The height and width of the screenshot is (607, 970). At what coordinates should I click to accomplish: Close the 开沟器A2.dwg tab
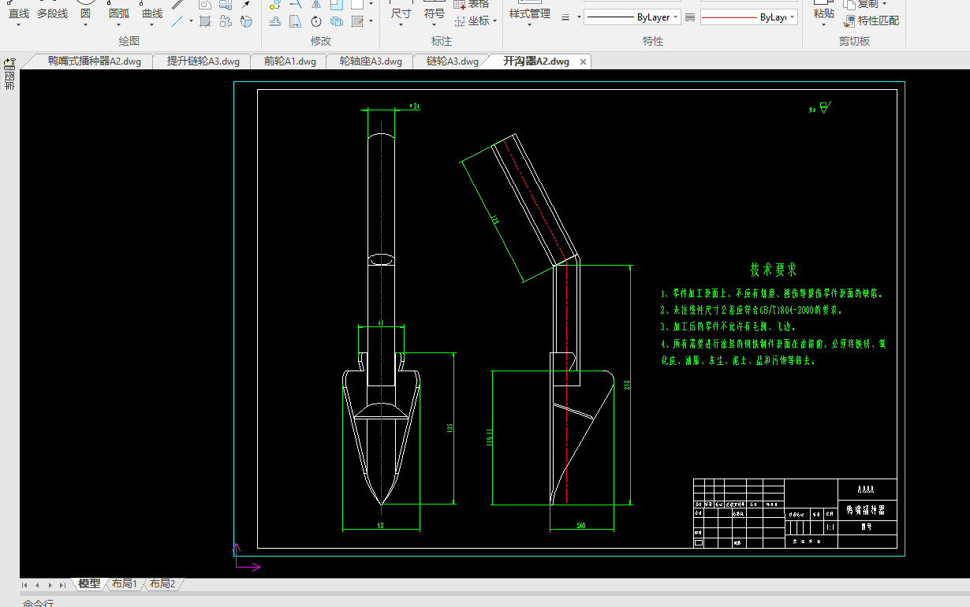click(x=583, y=61)
